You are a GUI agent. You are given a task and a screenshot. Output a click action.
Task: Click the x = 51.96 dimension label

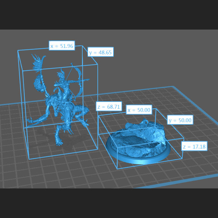(62, 46)
